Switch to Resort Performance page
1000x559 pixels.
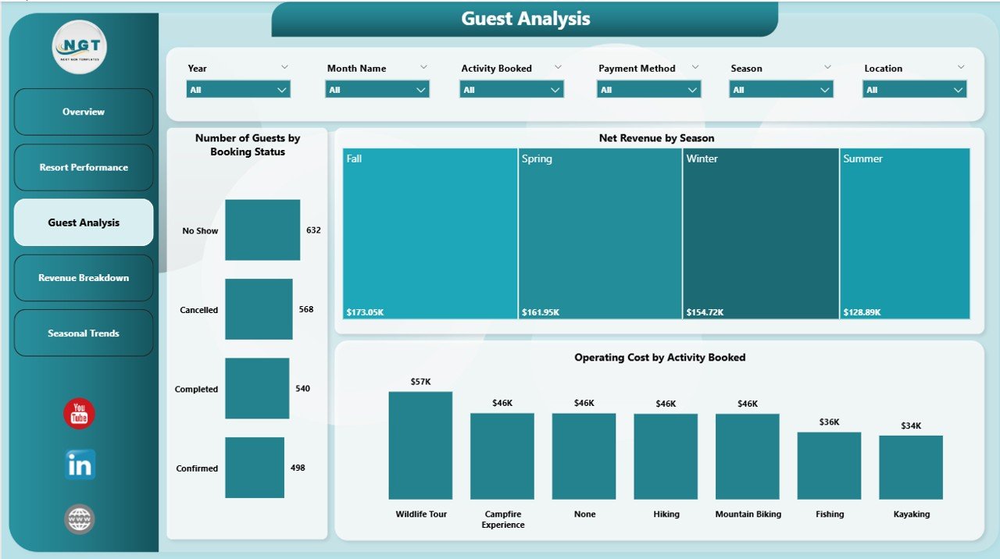click(84, 167)
